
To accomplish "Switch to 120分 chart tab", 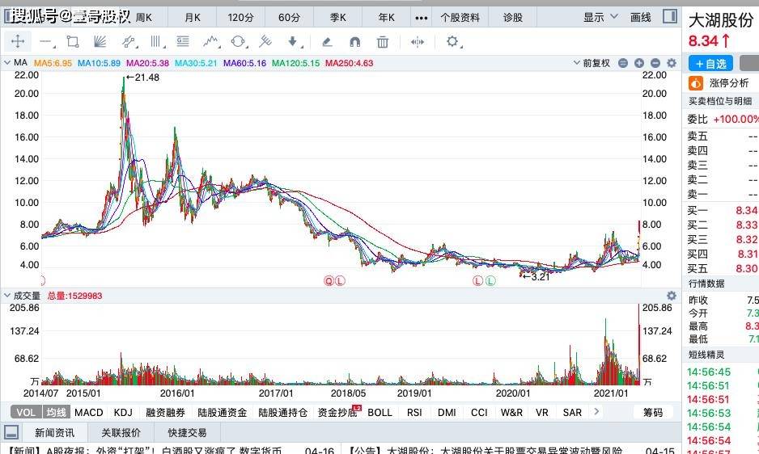I will 240,18.
